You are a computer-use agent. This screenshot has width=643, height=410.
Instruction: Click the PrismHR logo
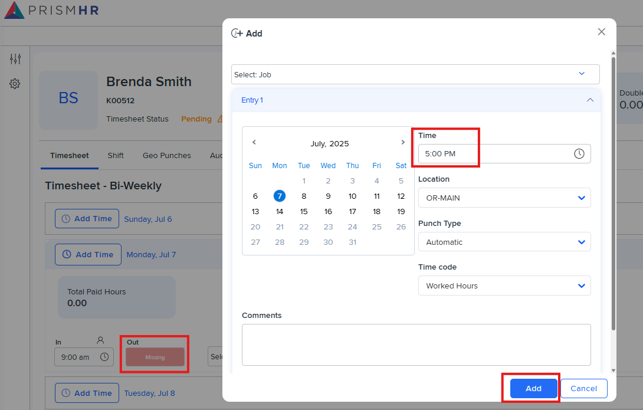51,10
